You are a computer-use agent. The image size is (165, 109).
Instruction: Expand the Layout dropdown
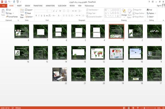[x=29, y=10]
